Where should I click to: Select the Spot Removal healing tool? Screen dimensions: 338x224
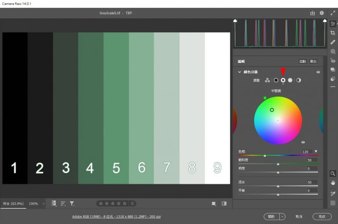click(x=333, y=42)
